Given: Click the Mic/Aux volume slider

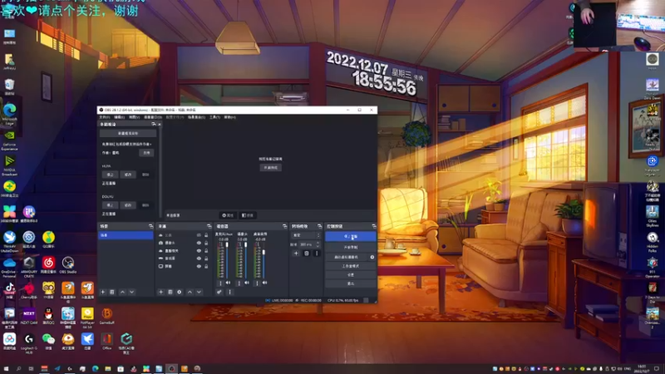Looking at the screenshot, I should click(x=227, y=259).
